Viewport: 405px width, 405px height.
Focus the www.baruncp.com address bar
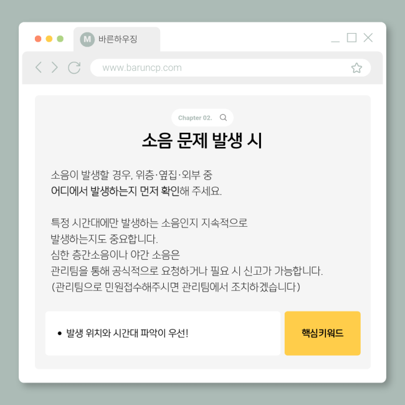tap(231, 68)
